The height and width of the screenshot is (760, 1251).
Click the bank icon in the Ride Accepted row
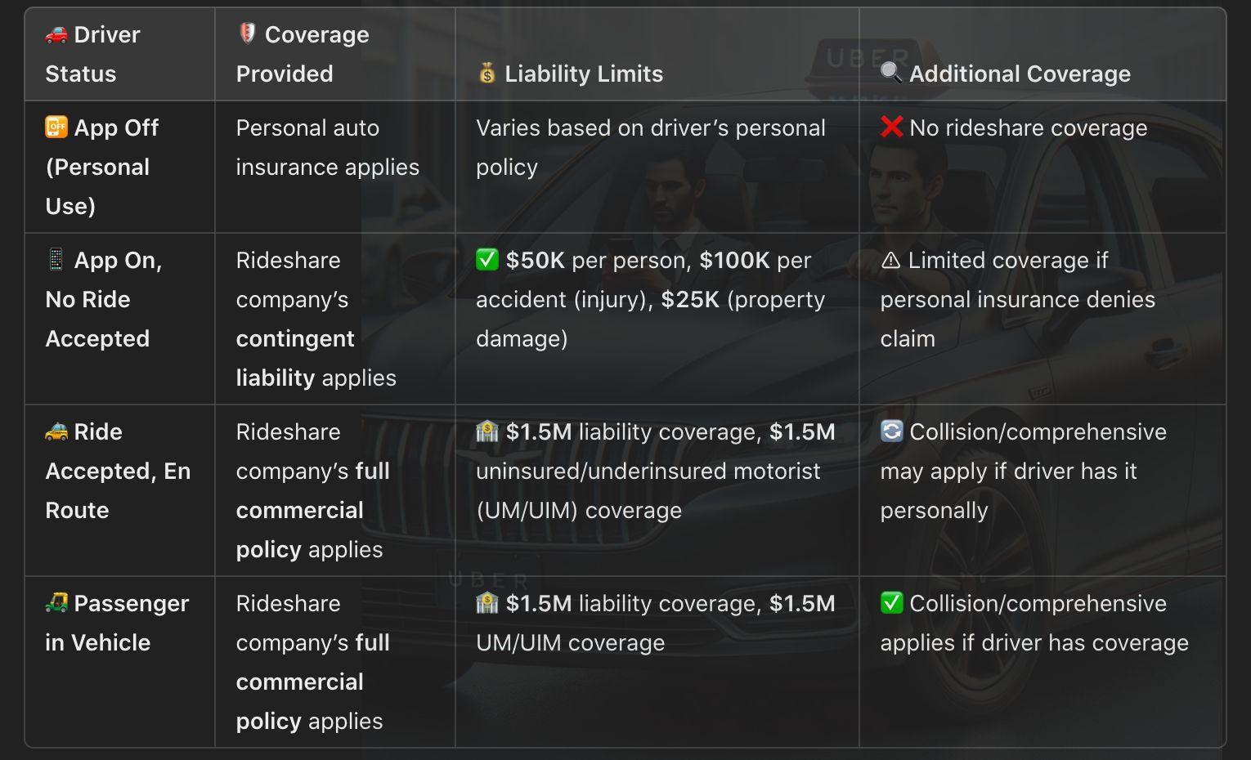[487, 431]
